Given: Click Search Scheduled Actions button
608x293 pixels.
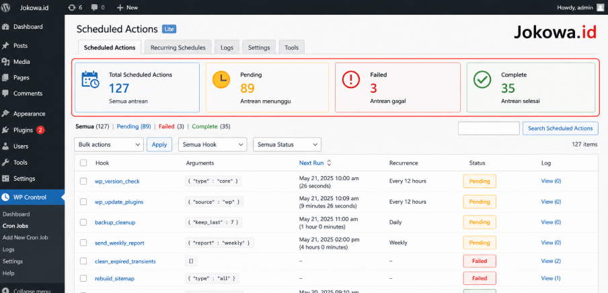Looking at the screenshot, I should click(560, 128).
